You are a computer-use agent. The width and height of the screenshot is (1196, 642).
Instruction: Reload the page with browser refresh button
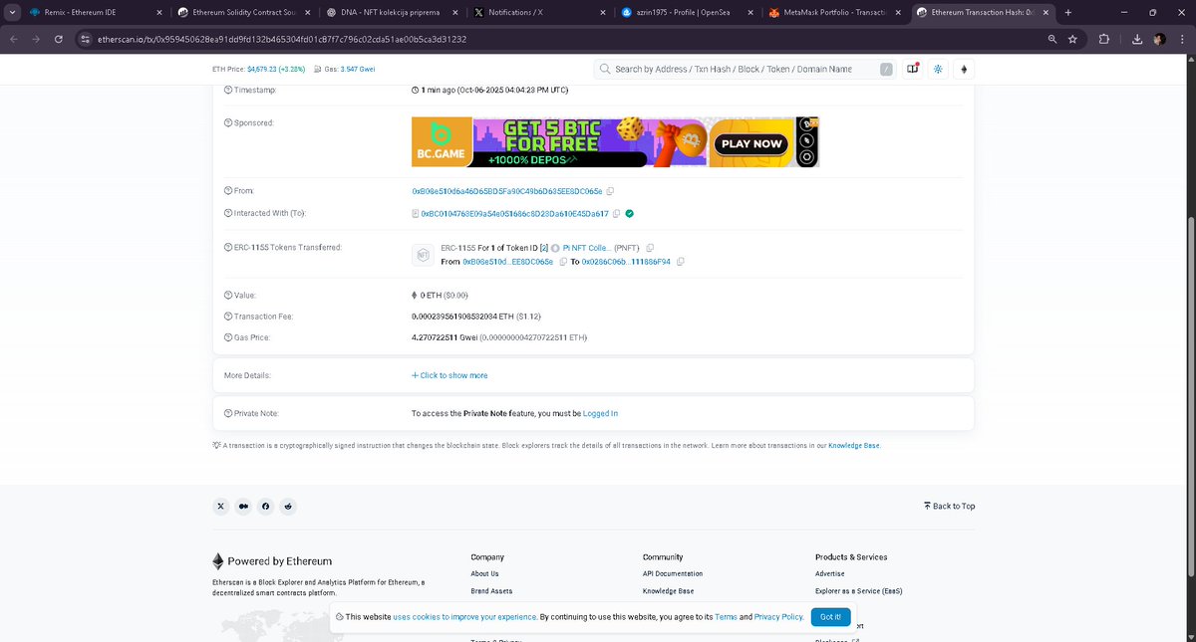tap(59, 39)
